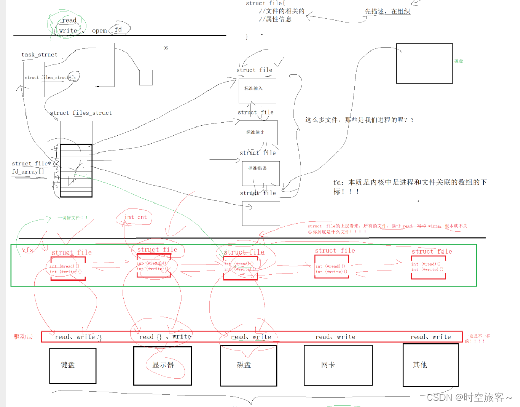Image resolution: width=520 pixels, height=407 pixels.
Task: Click the 标准错误 box
Action: (x=261, y=173)
